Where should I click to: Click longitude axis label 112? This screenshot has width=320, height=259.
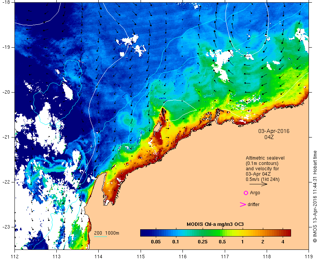[15, 257]
